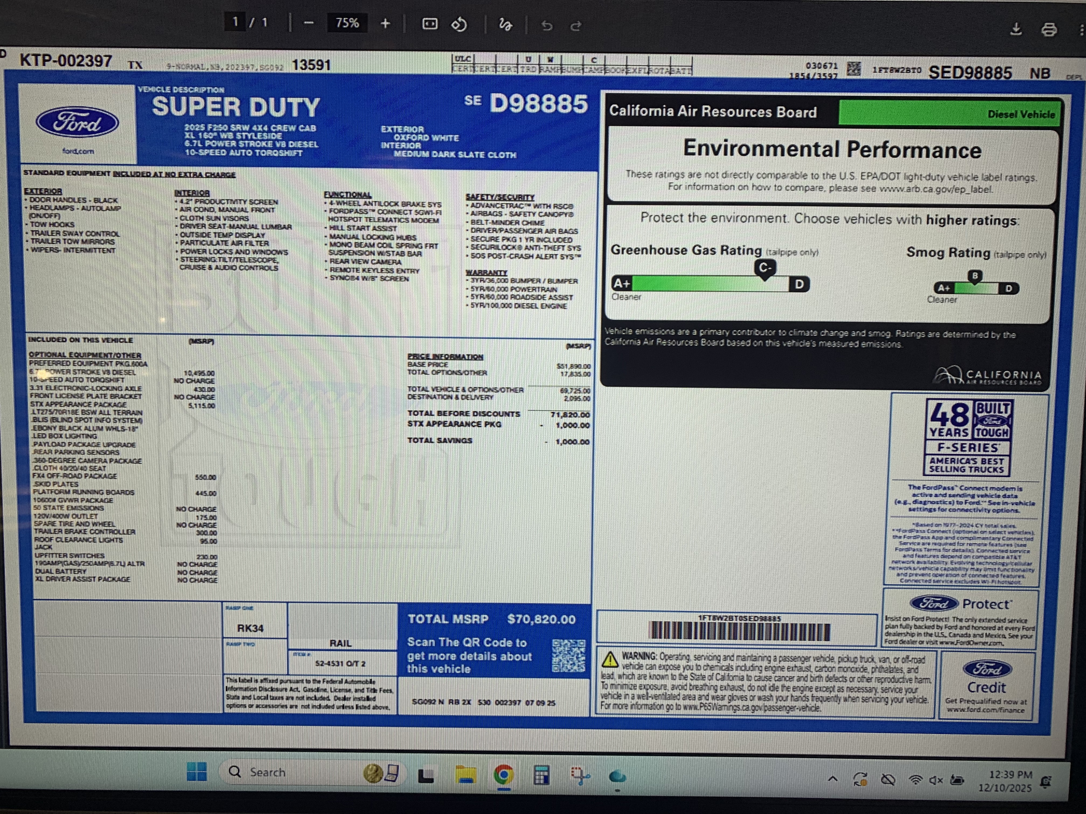Zoom out with the minus button
The width and height of the screenshot is (1086, 814).
(x=308, y=23)
